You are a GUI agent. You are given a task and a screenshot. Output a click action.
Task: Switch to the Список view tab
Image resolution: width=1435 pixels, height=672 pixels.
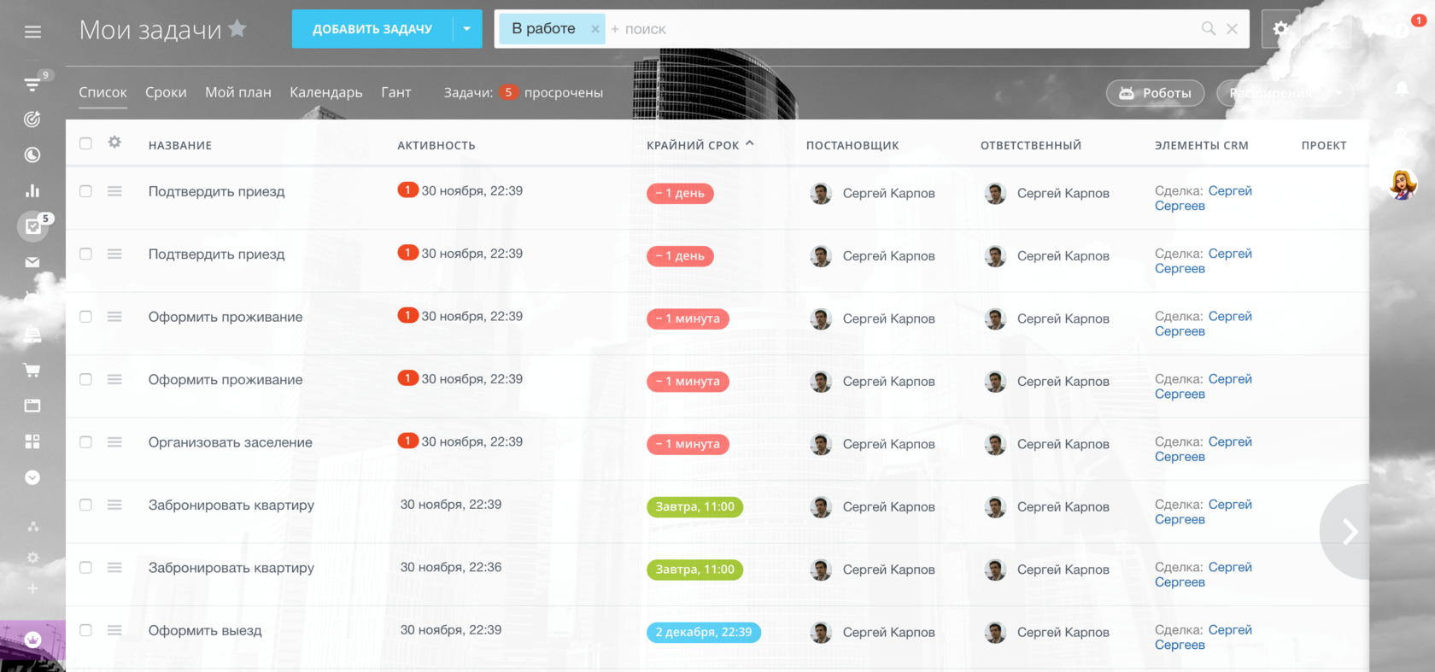(102, 92)
